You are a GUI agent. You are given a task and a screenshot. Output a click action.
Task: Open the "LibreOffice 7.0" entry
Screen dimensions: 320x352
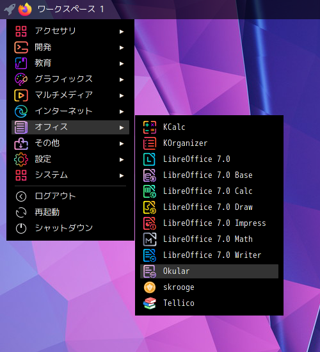[209, 159]
